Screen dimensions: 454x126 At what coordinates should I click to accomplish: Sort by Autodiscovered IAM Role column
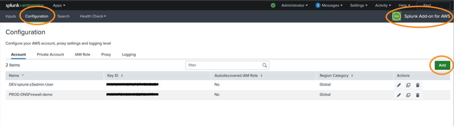click(x=238, y=76)
